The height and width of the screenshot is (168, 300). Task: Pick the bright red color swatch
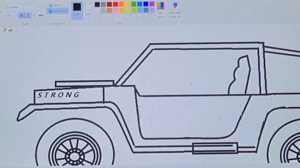pos(116,4)
